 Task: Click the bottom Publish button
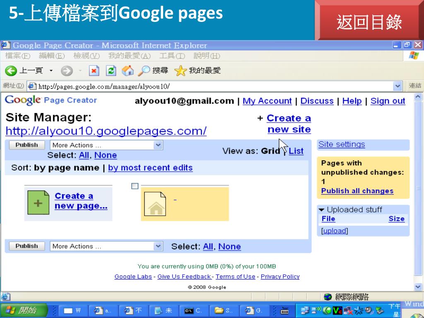tap(27, 246)
